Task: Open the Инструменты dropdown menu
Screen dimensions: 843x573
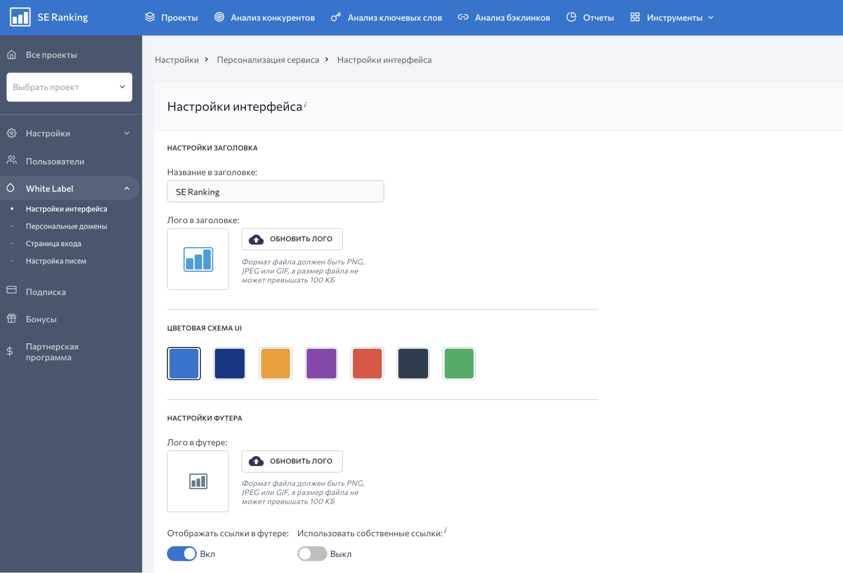Action: 672,18
